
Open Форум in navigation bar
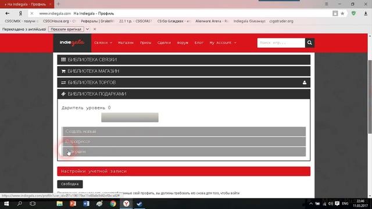pos(183,42)
